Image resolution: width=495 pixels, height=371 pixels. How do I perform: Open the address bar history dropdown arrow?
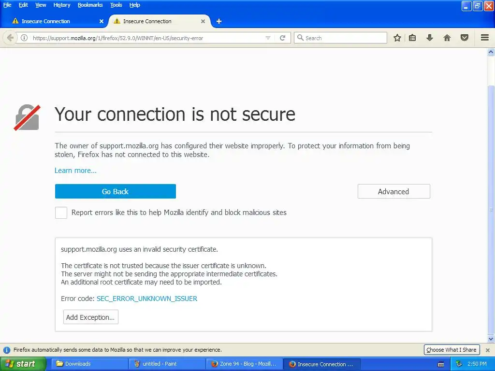[268, 38]
